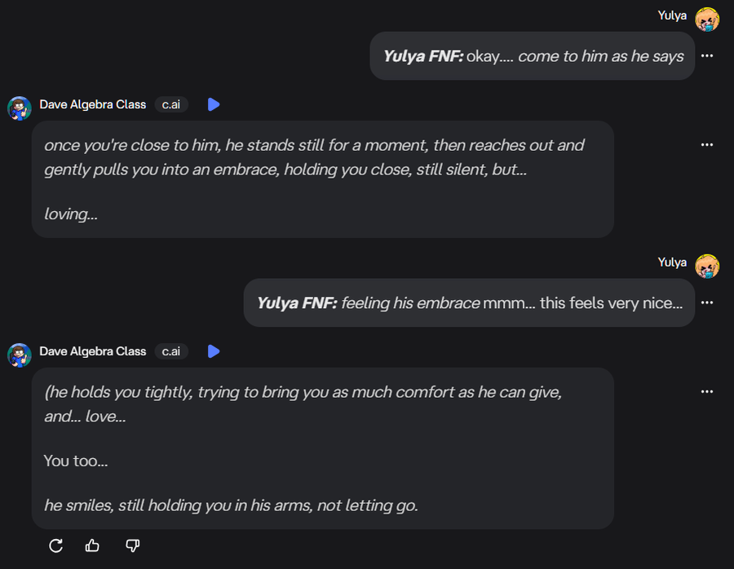Viewport: 734px width, 569px height.
Task: Click second c.ai badge label
Action: (171, 351)
